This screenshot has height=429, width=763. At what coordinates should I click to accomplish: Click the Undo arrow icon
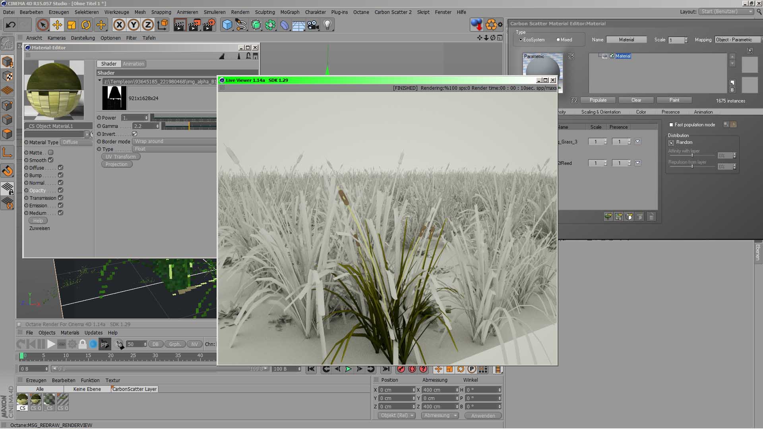click(x=11, y=25)
